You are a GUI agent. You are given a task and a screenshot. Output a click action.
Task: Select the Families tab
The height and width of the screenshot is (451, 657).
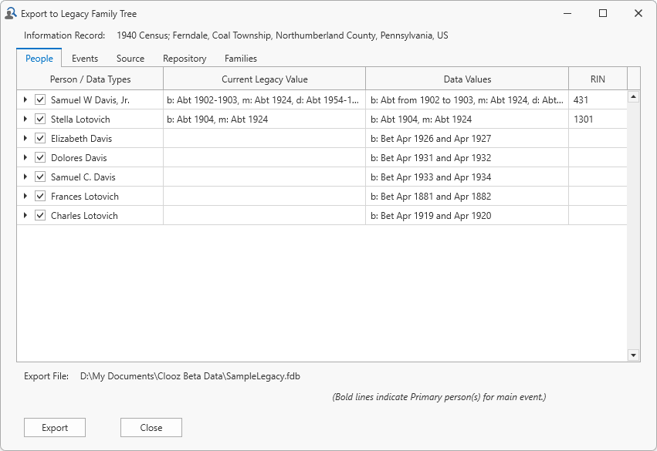pyautogui.click(x=241, y=59)
